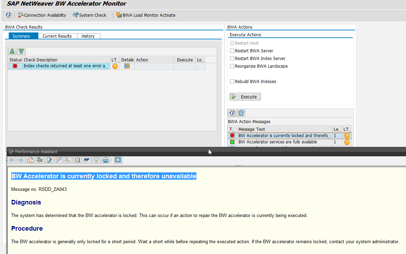The width and height of the screenshot is (406, 254).
Task: Go back in Performance Assistant
Action: (x=12, y=160)
